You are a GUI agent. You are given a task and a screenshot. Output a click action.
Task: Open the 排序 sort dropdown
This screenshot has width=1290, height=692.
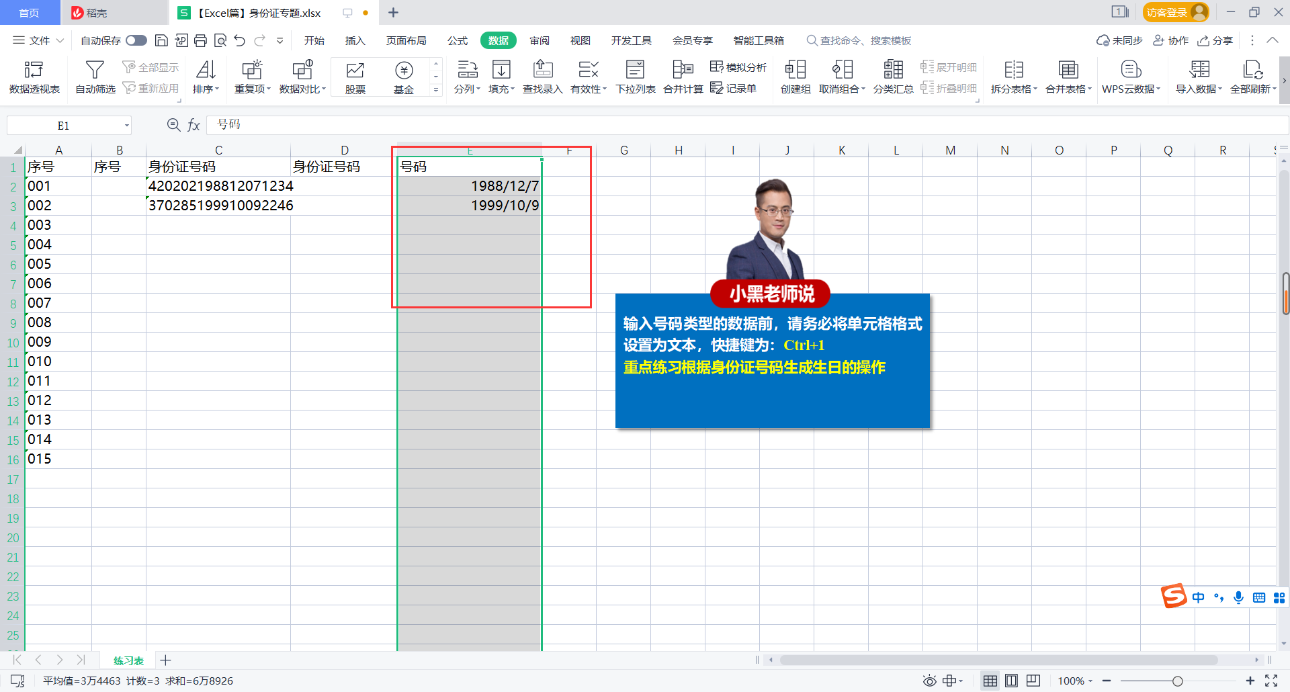pos(206,76)
